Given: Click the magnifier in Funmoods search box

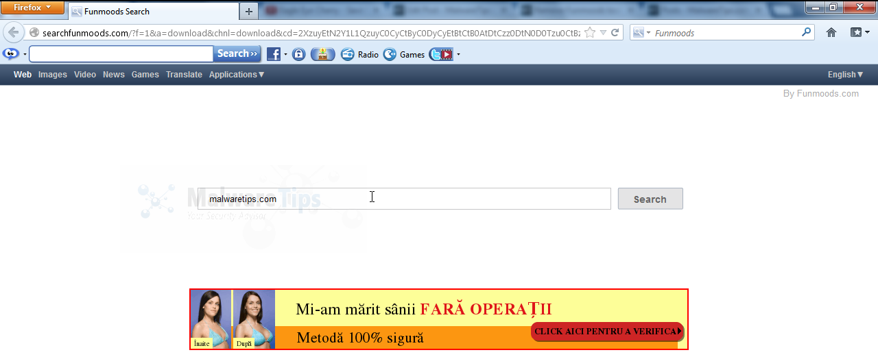Looking at the screenshot, I should pyautogui.click(x=807, y=32).
